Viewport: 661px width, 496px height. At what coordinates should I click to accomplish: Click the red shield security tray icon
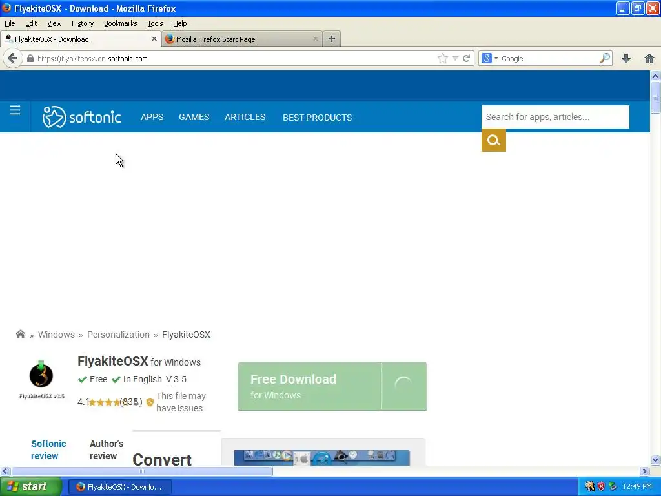click(601, 486)
